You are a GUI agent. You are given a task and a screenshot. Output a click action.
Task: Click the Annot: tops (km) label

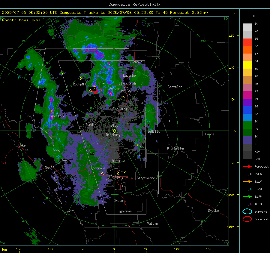[21, 20]
